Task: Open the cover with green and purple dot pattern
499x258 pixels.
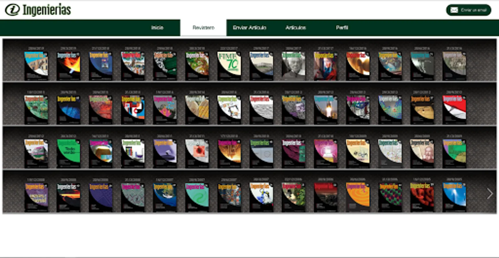Action: [390, 198]
